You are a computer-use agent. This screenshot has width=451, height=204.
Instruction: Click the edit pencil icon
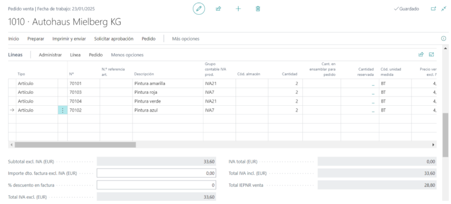[x=199, y=9]
